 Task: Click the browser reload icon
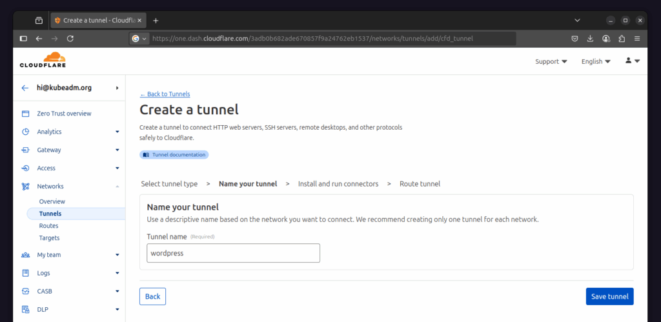point(70,38)
